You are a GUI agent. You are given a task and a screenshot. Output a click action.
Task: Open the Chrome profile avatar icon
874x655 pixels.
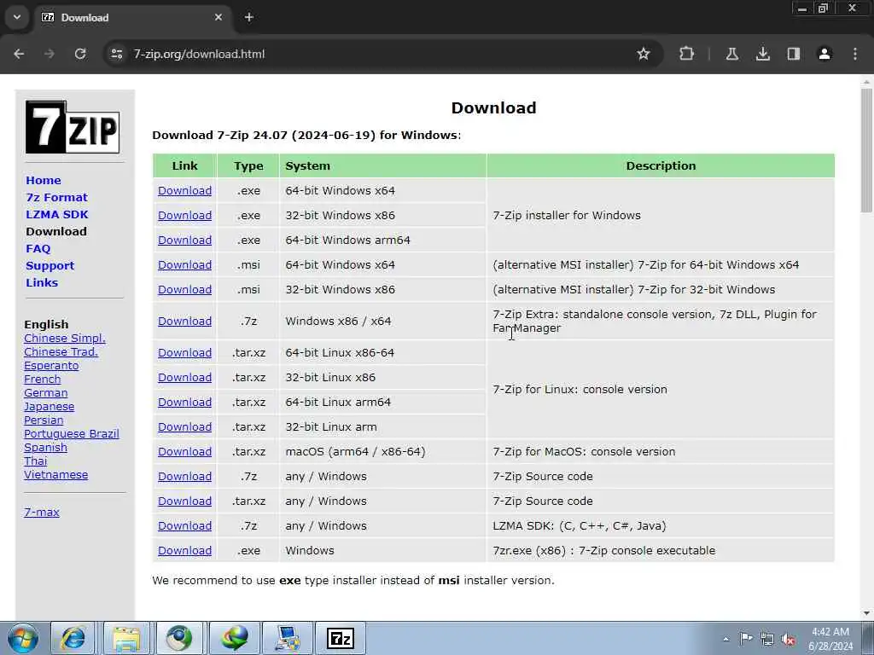coord(824,54)
